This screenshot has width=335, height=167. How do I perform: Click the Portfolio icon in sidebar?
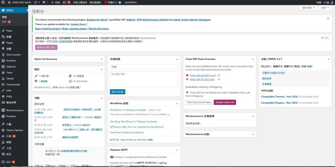tap(3, 60)
